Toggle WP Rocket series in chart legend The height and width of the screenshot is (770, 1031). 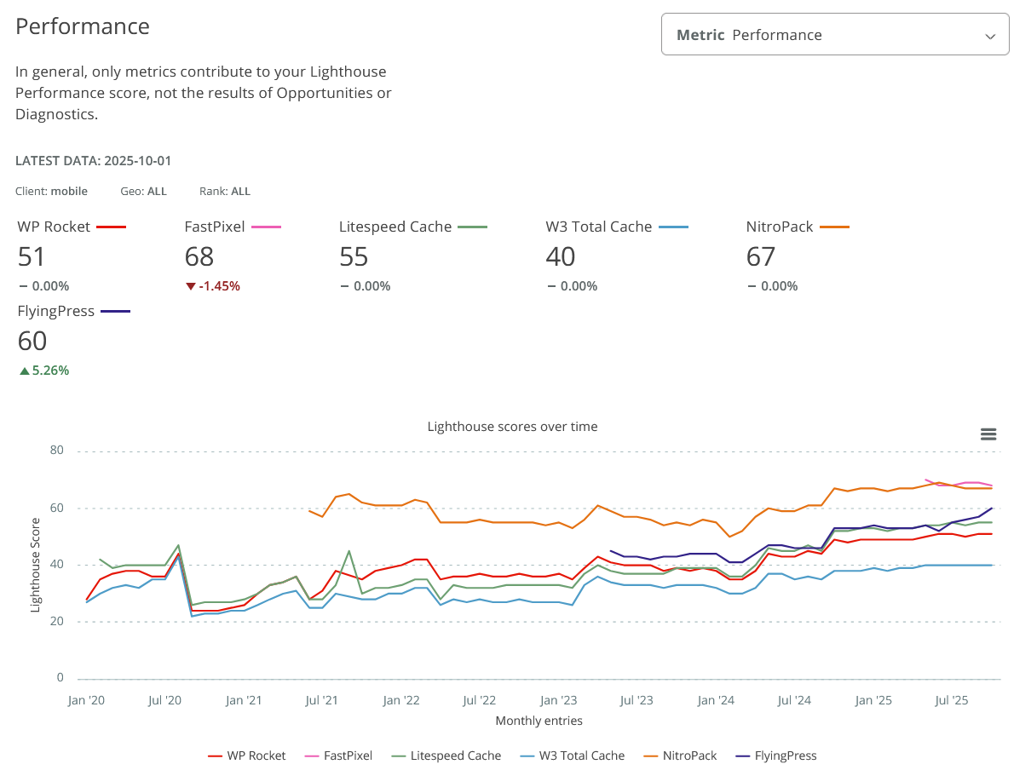[x=247, y=756]
